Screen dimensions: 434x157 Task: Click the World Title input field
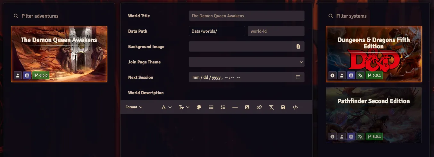[246, 16]
